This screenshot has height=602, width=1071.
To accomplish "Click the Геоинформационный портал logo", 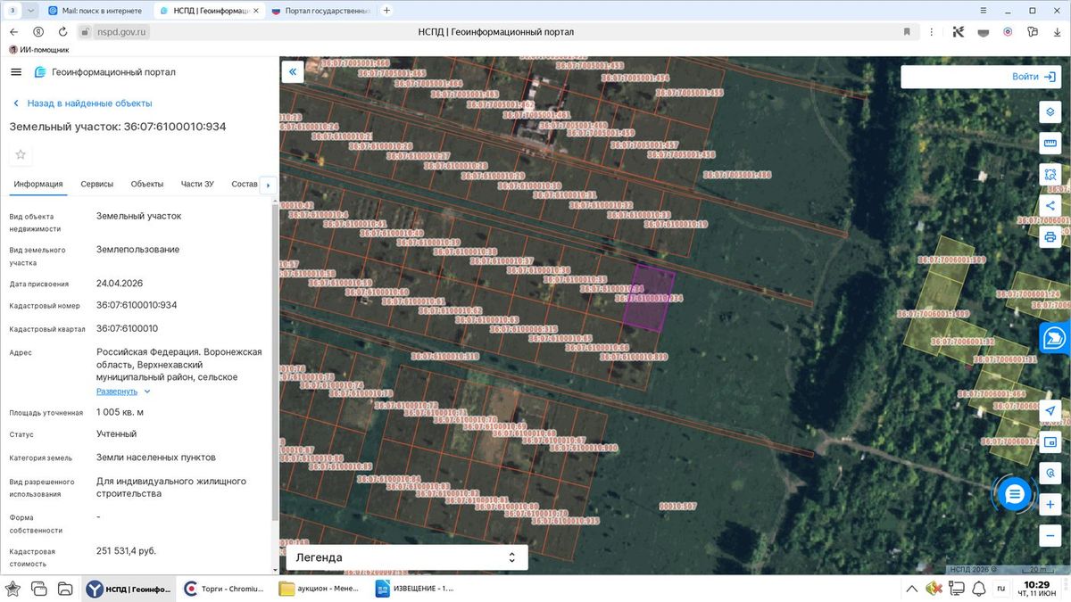I will click(x=104, y=72).
